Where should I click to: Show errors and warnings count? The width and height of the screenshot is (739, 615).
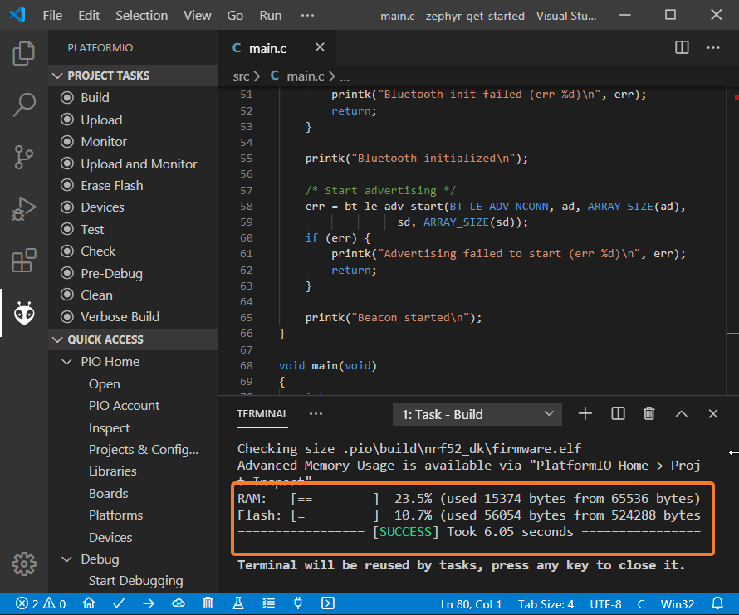tap(41, 603)
